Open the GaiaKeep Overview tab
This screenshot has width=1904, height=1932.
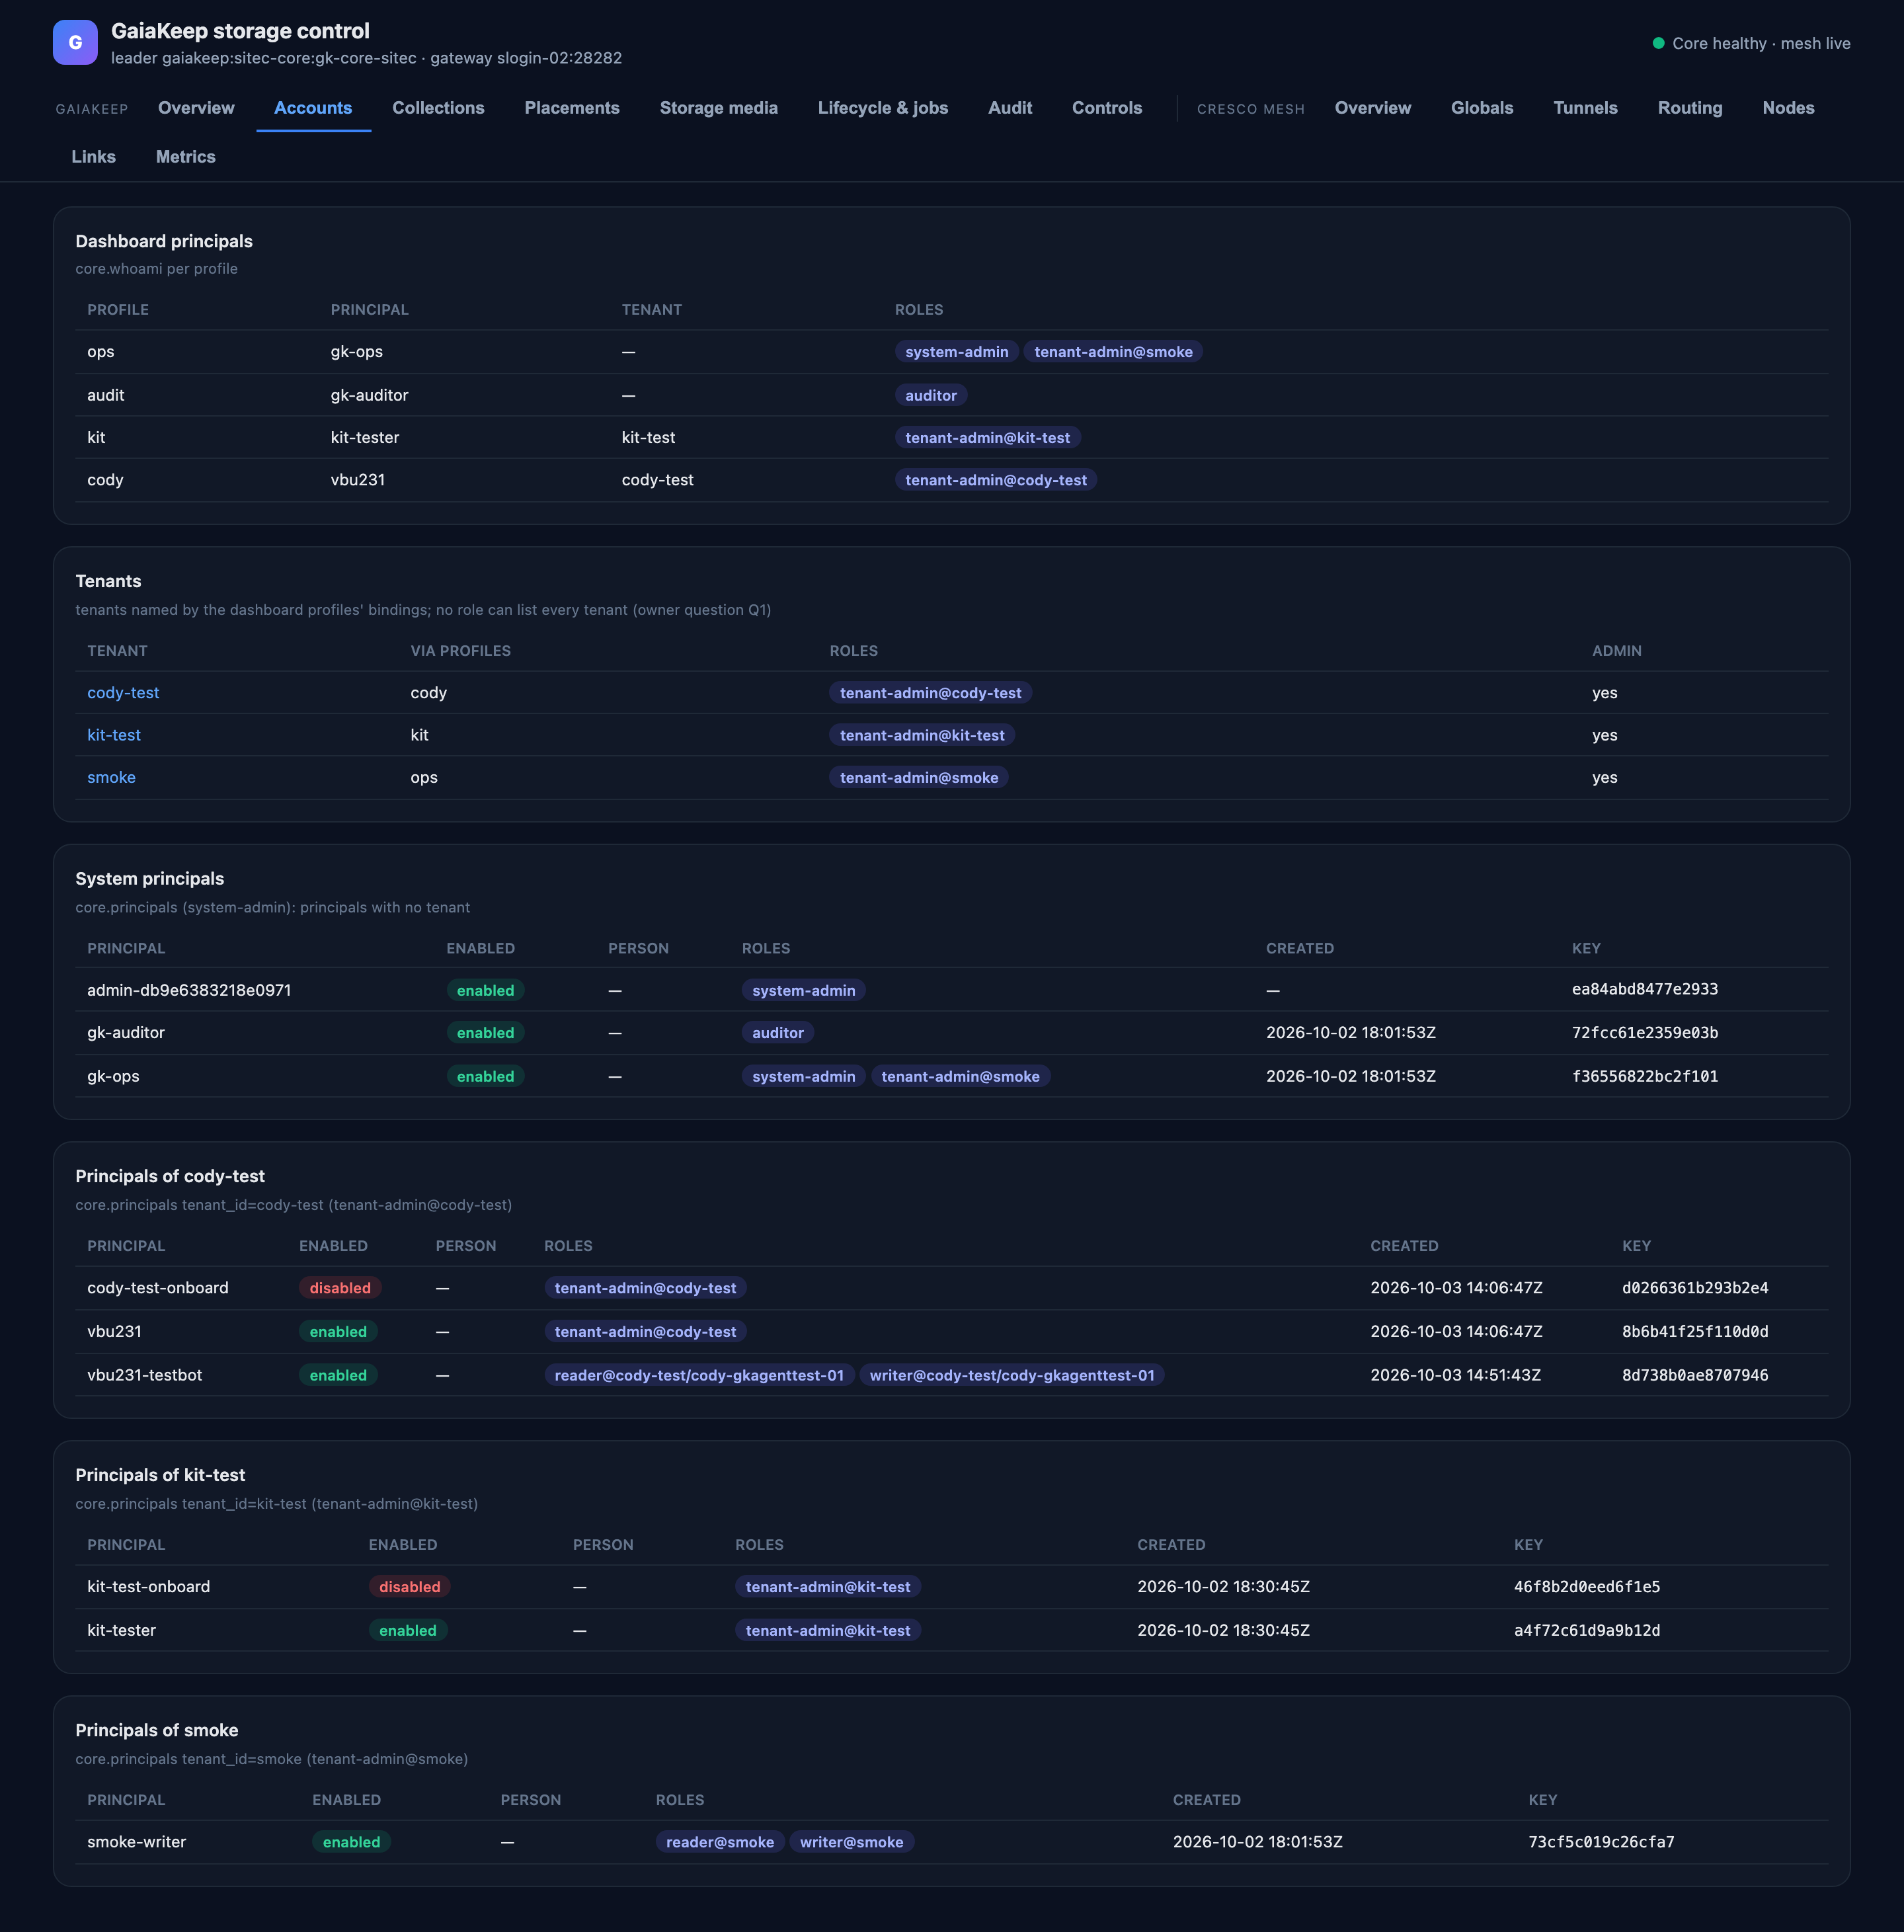[x=196, y=108]
